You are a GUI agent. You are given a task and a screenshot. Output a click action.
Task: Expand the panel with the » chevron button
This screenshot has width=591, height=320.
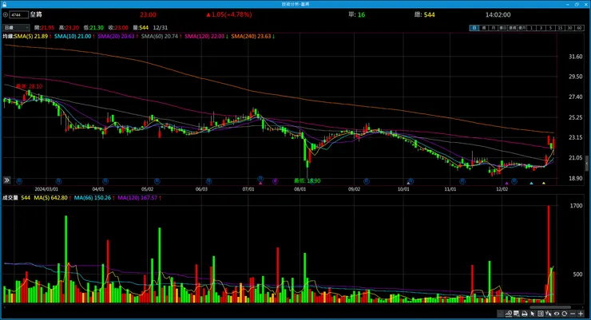point(6,180)
